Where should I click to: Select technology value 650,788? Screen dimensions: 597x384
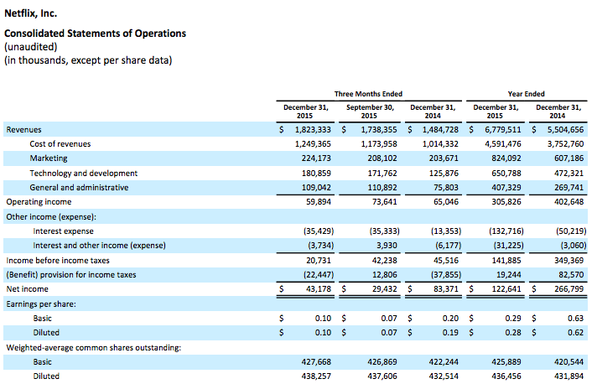coord(506,174)
